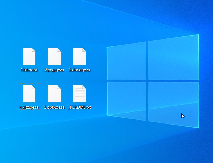The width and height of the screenshot is (213, 163).
Task: Click the '4.xlsx.qeza' filename label
Action: click(29, 107)
